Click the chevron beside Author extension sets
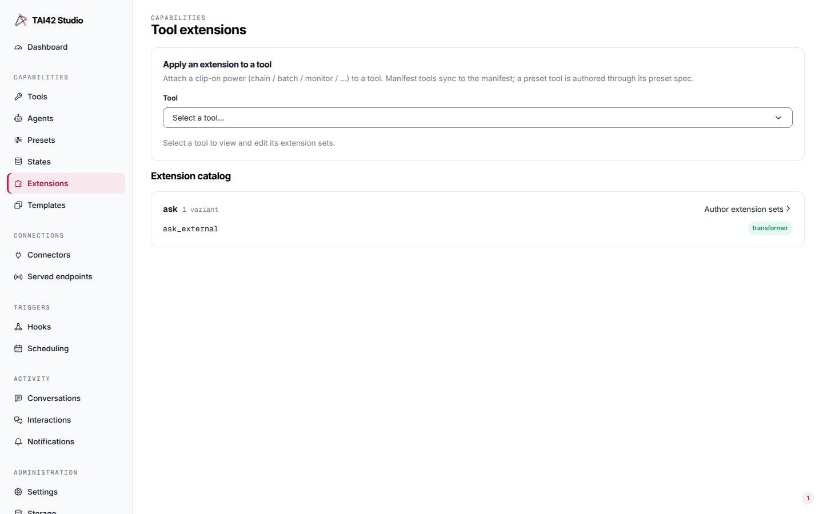This screenshot has height=514, width=823. [x=788, y=209]
